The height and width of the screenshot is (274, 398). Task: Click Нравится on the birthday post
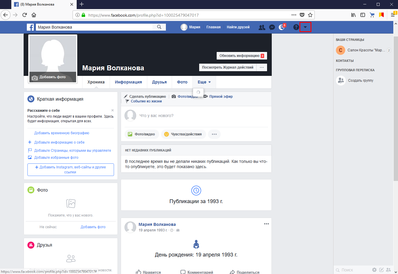(148, 272)
